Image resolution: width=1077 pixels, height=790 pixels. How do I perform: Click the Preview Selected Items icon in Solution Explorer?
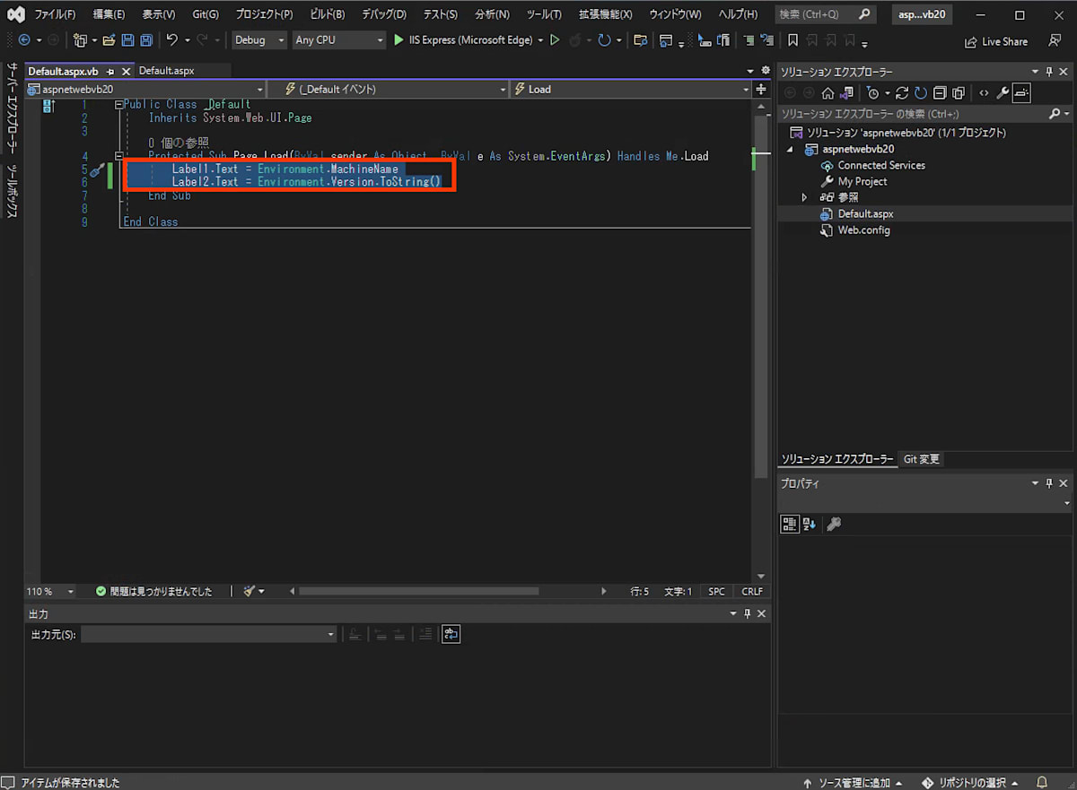point(1021,92)
